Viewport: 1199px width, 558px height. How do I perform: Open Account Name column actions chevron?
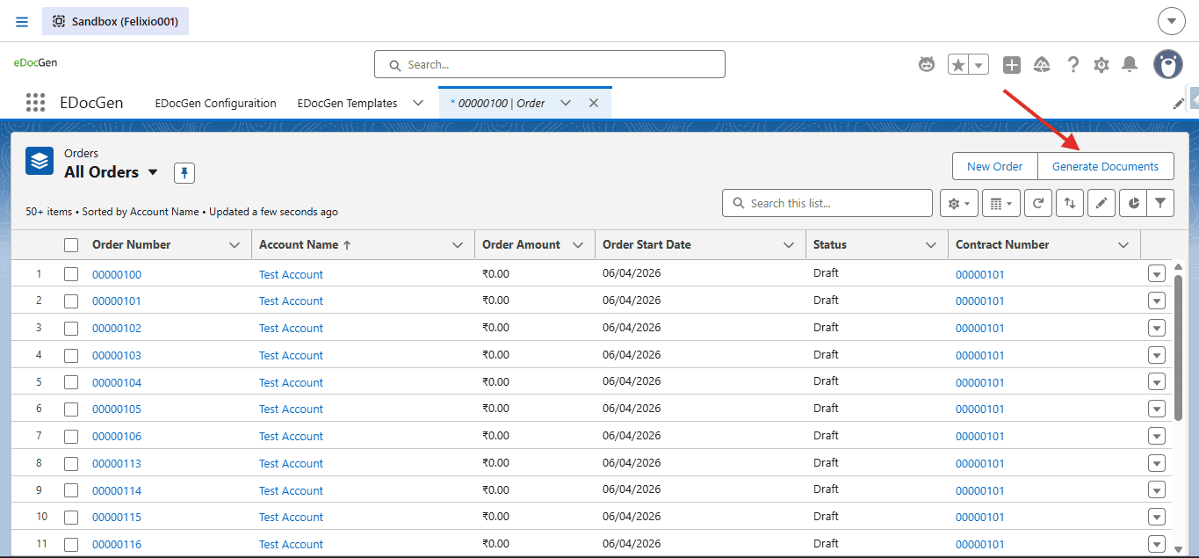coord(458,245)
